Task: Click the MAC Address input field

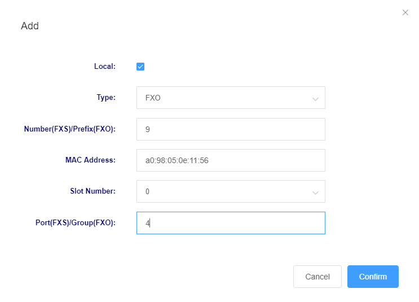Action: point(231,160)
